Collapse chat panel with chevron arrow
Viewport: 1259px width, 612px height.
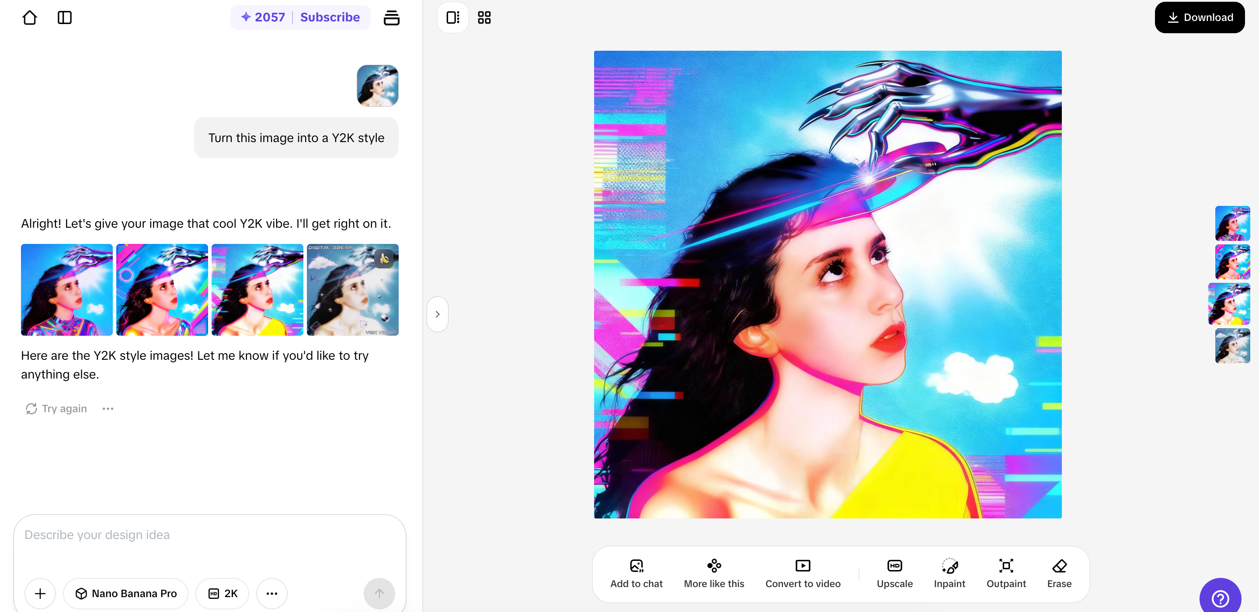click(x=437, y=314)
